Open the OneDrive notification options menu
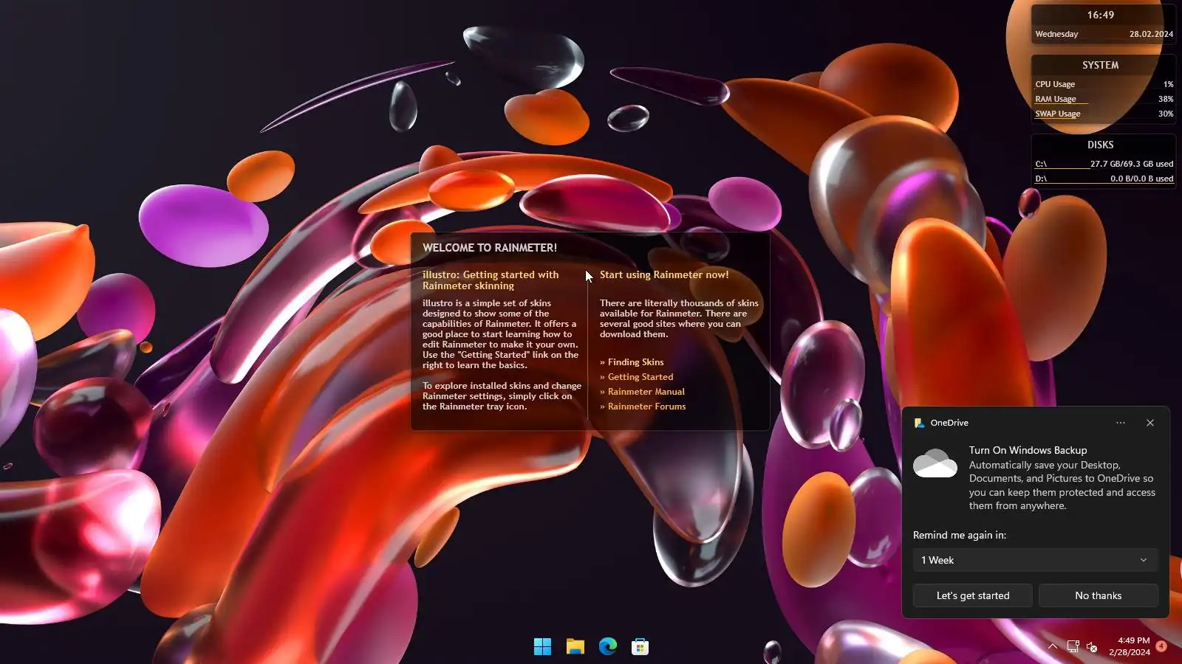 (x=1121, y=423)
